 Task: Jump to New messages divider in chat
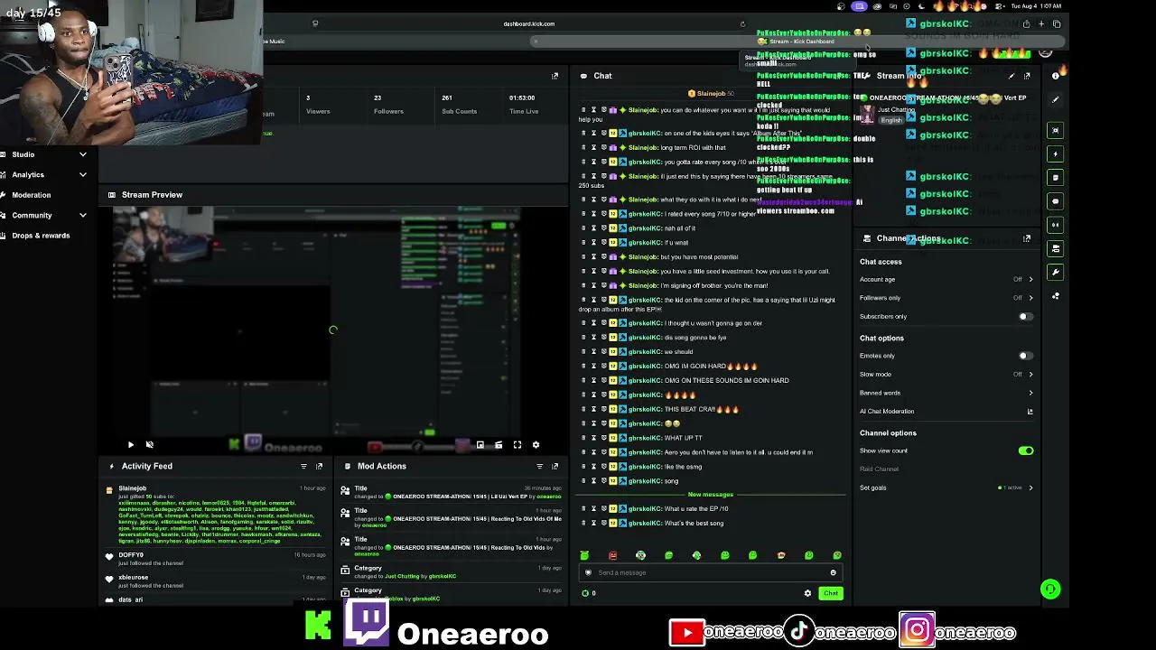click(x=711, y=495)
